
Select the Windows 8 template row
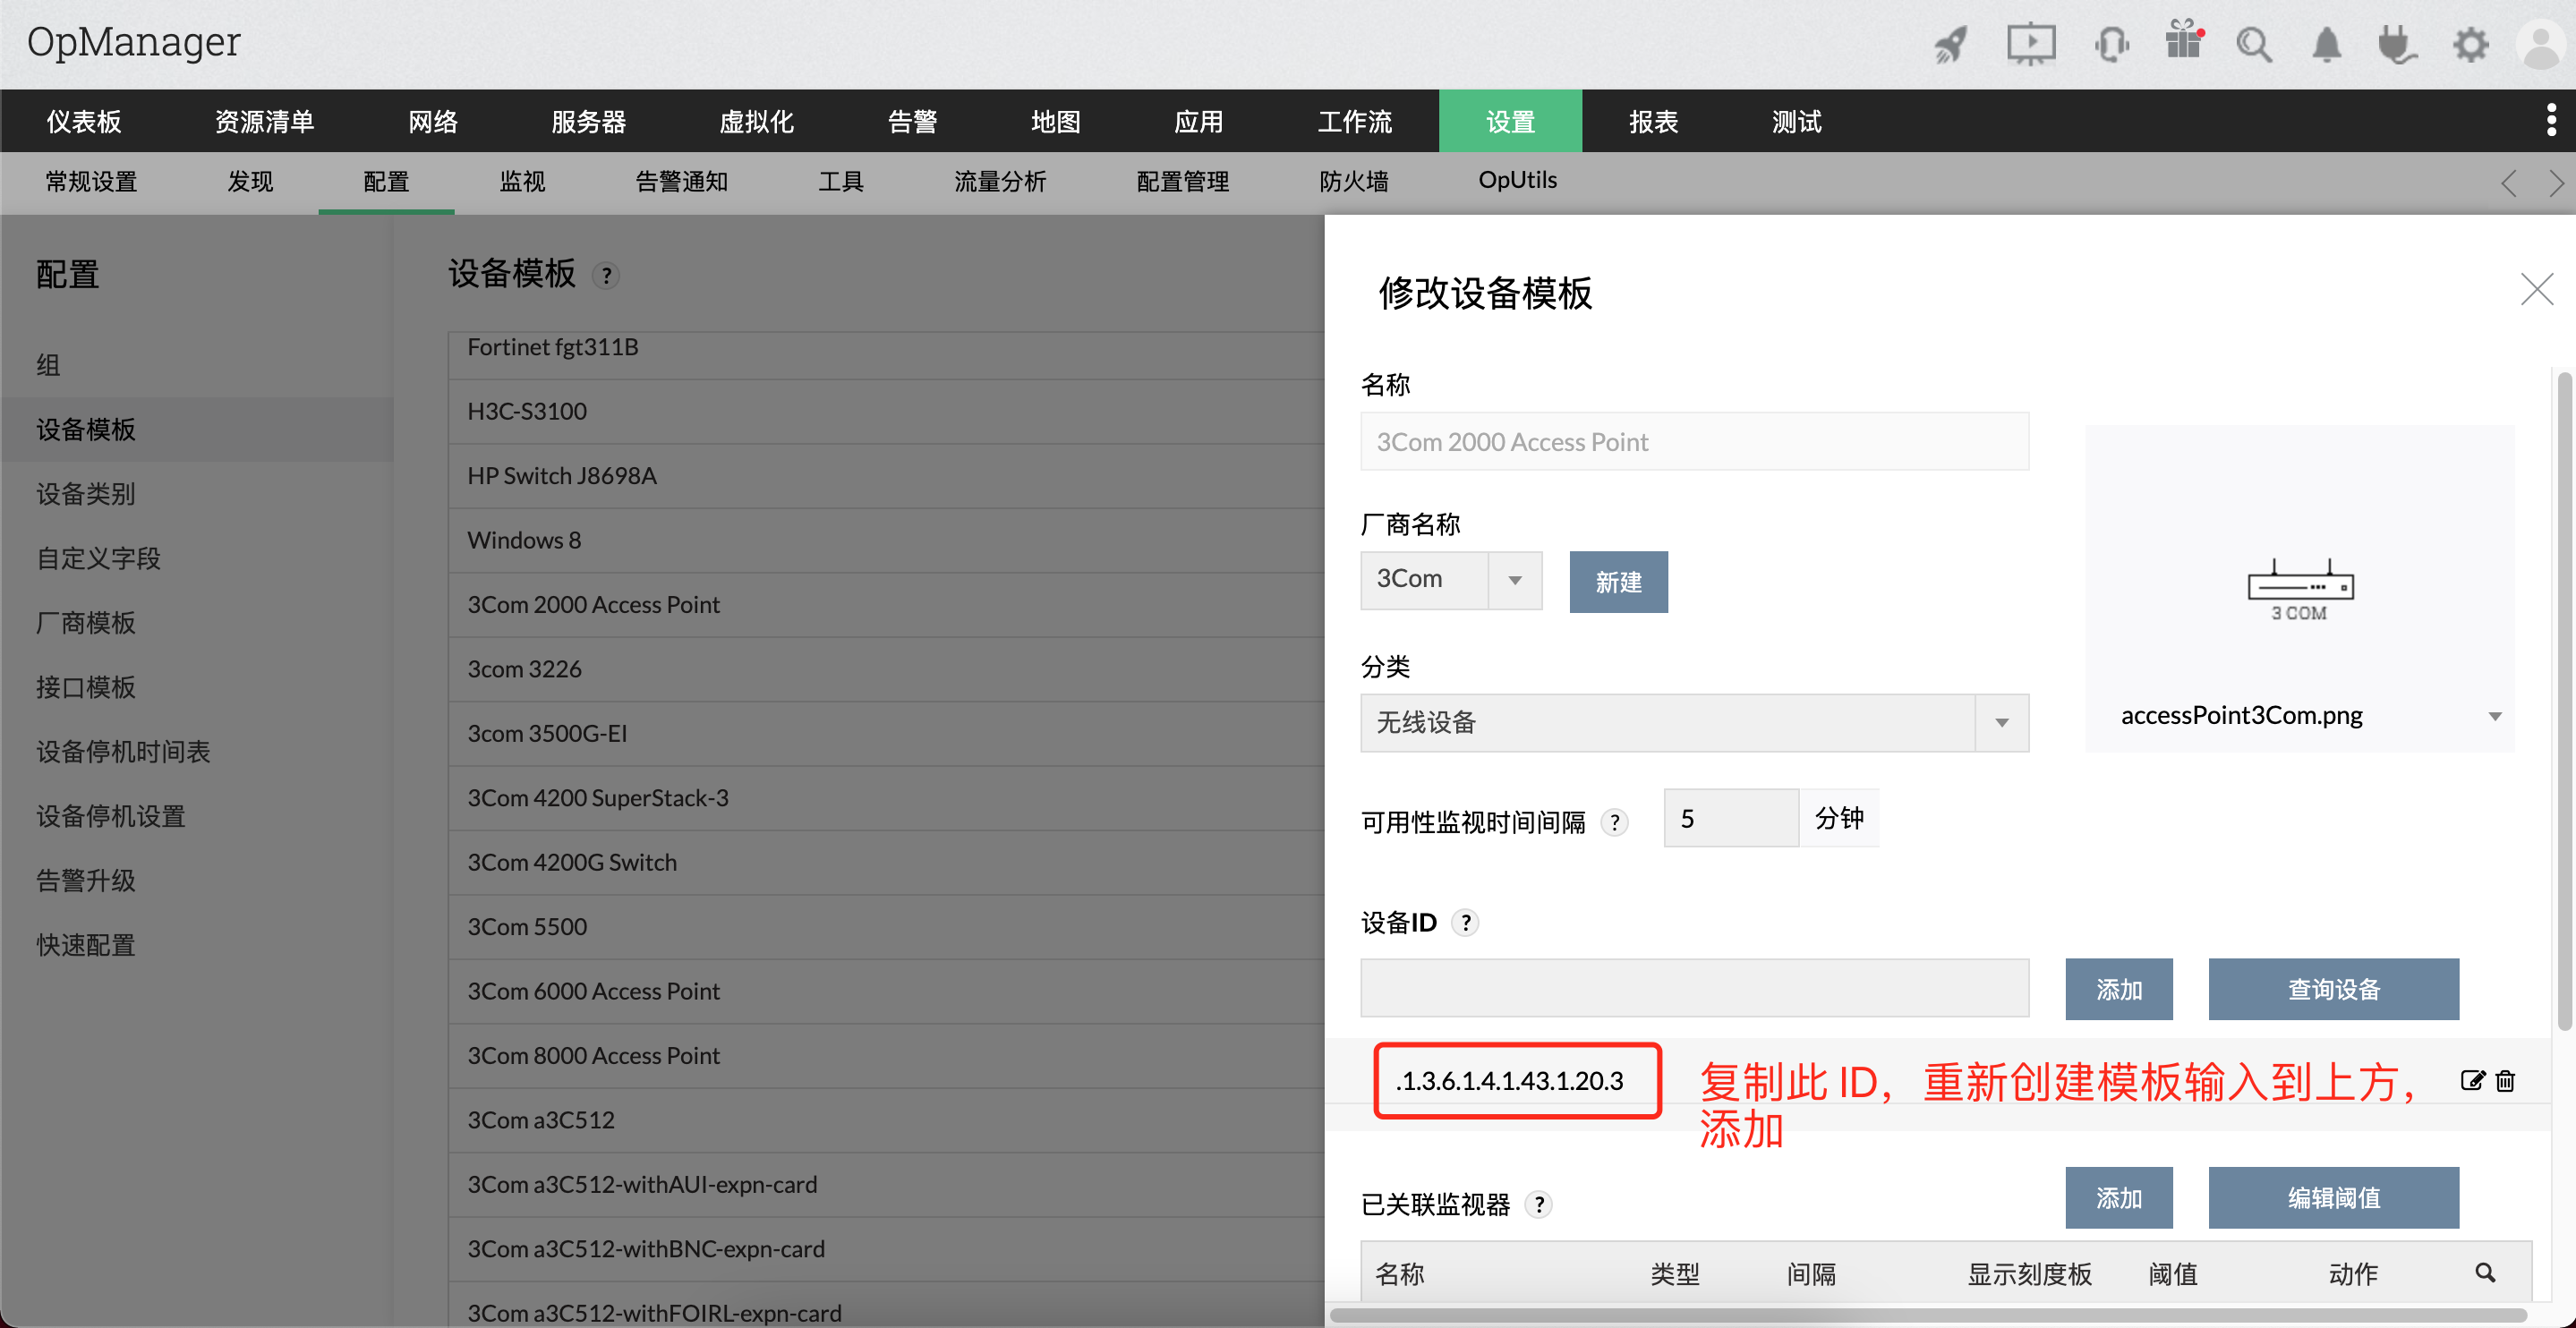886,540
